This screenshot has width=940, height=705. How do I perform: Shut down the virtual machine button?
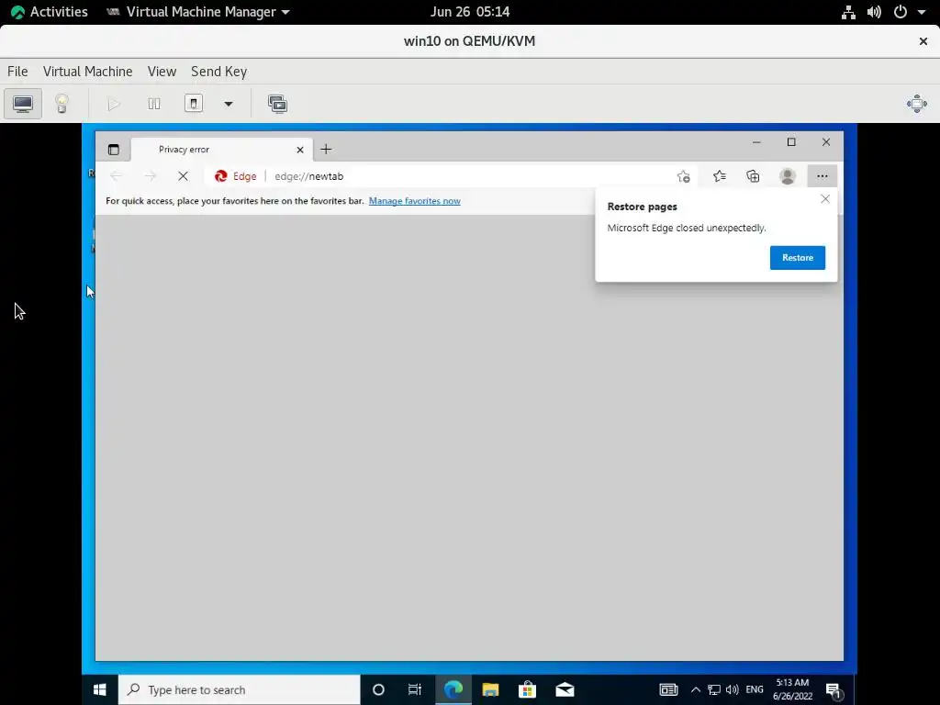pyautogui.click(x=193, y=104)
